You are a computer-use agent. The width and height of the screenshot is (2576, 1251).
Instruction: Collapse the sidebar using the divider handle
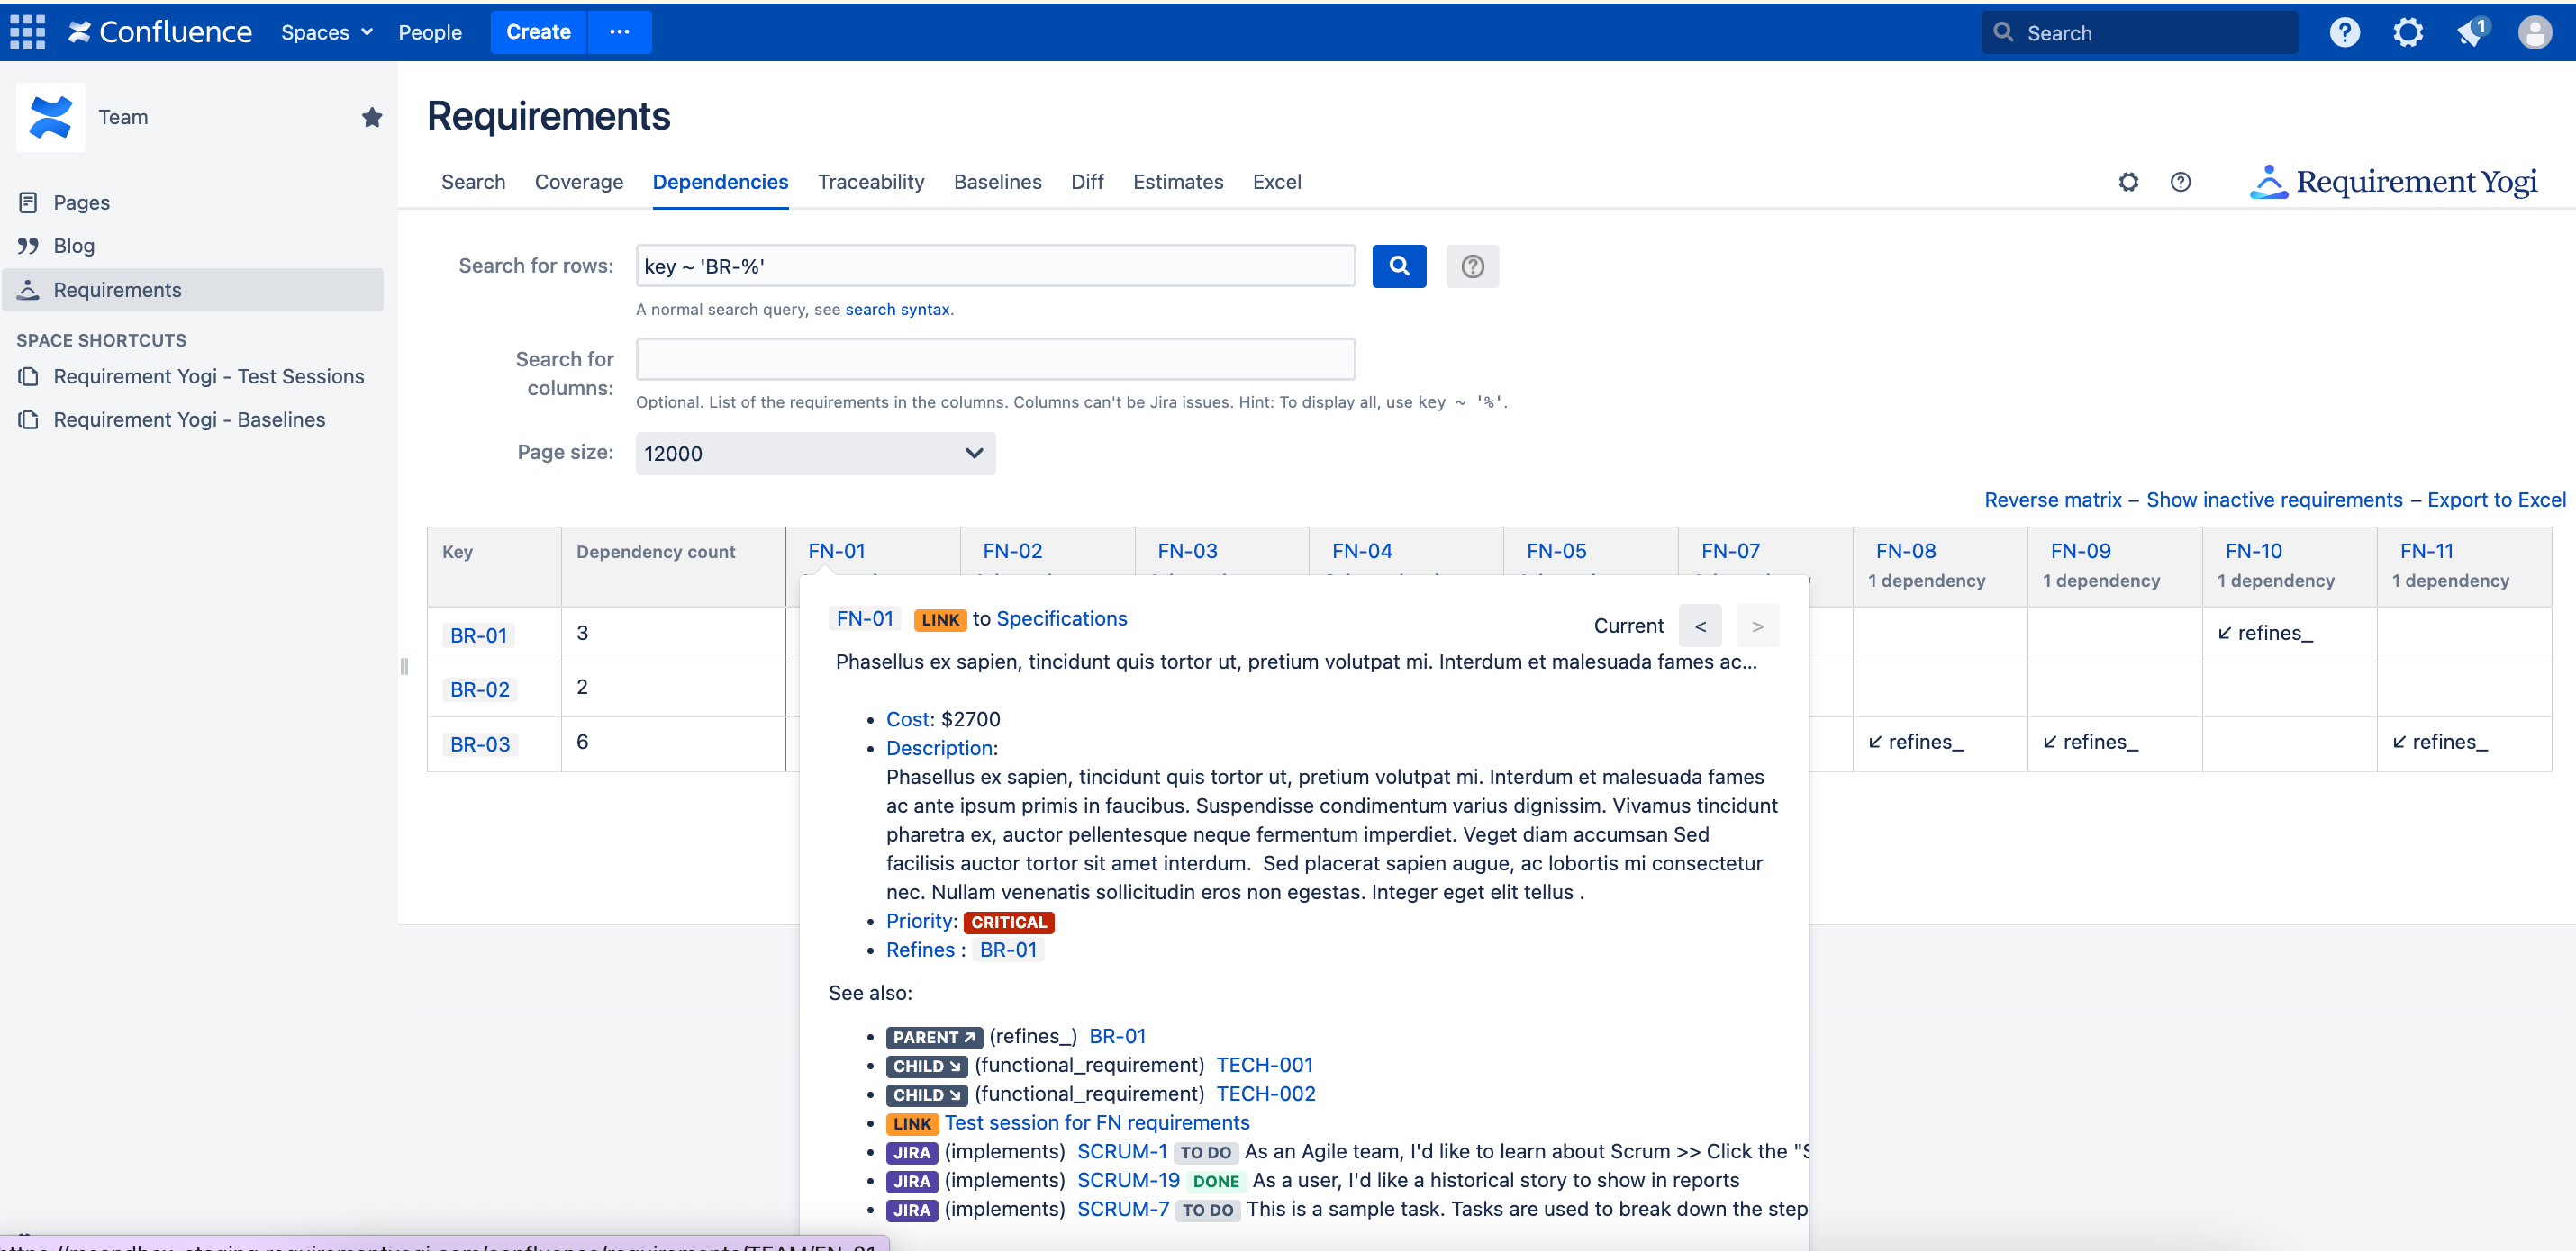[x=404, y=665]
